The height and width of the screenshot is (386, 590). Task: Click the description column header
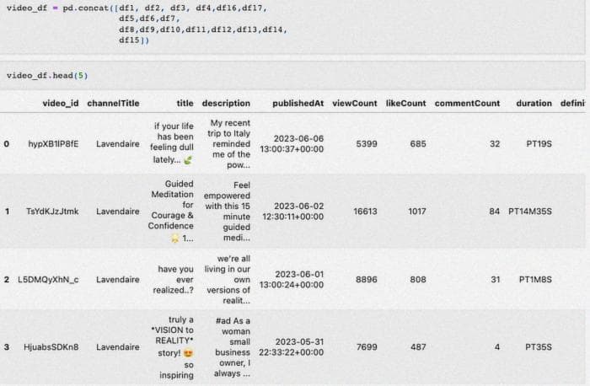tap(226, 104)
